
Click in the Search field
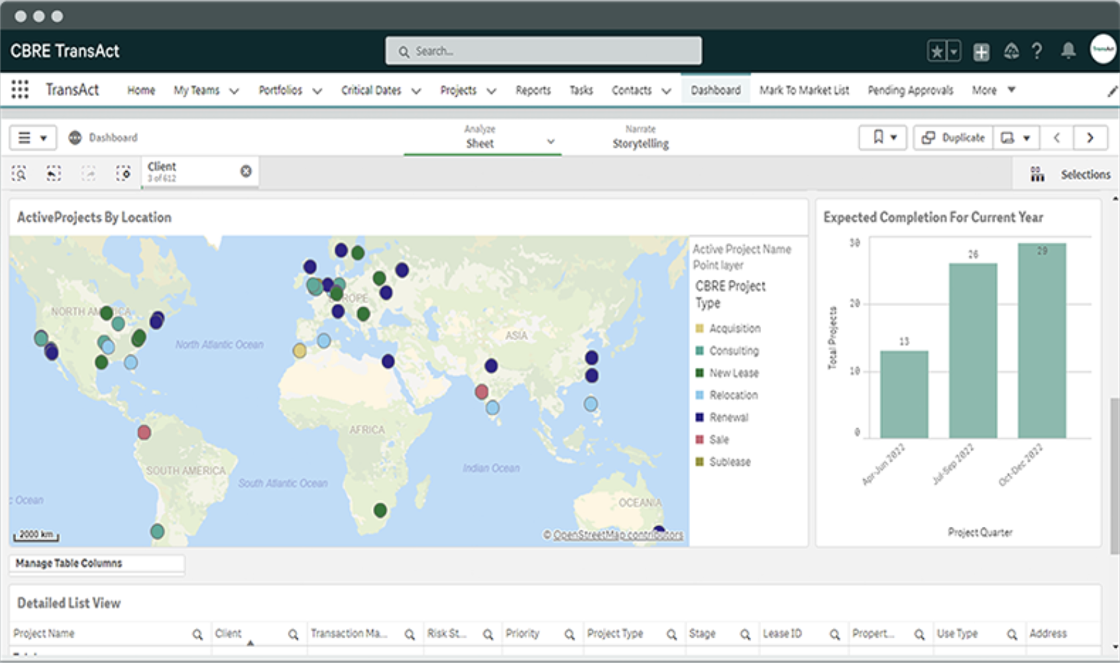click(x=543, y=51)
